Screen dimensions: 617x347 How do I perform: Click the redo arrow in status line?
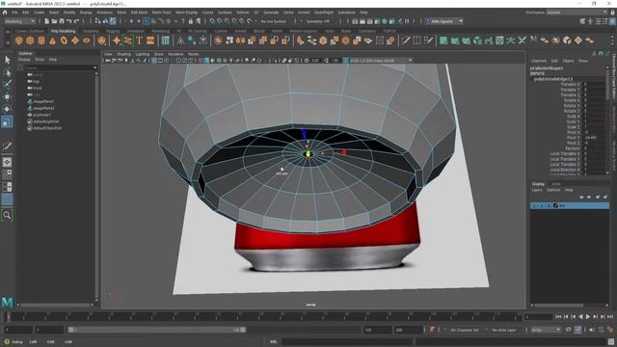(x=77, y=21)
